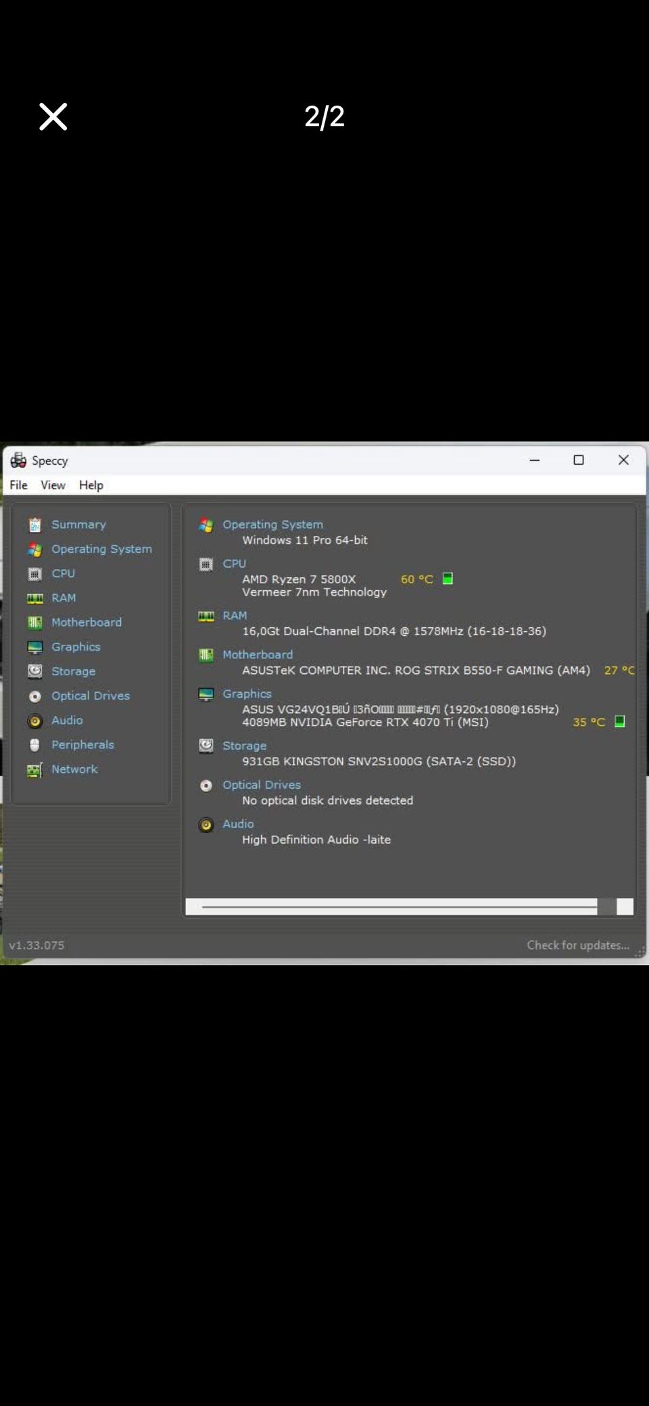Select CPU in the sidebar
Image resolution: width=649 pixels, height=1406 pixels.
click(63, 573)
